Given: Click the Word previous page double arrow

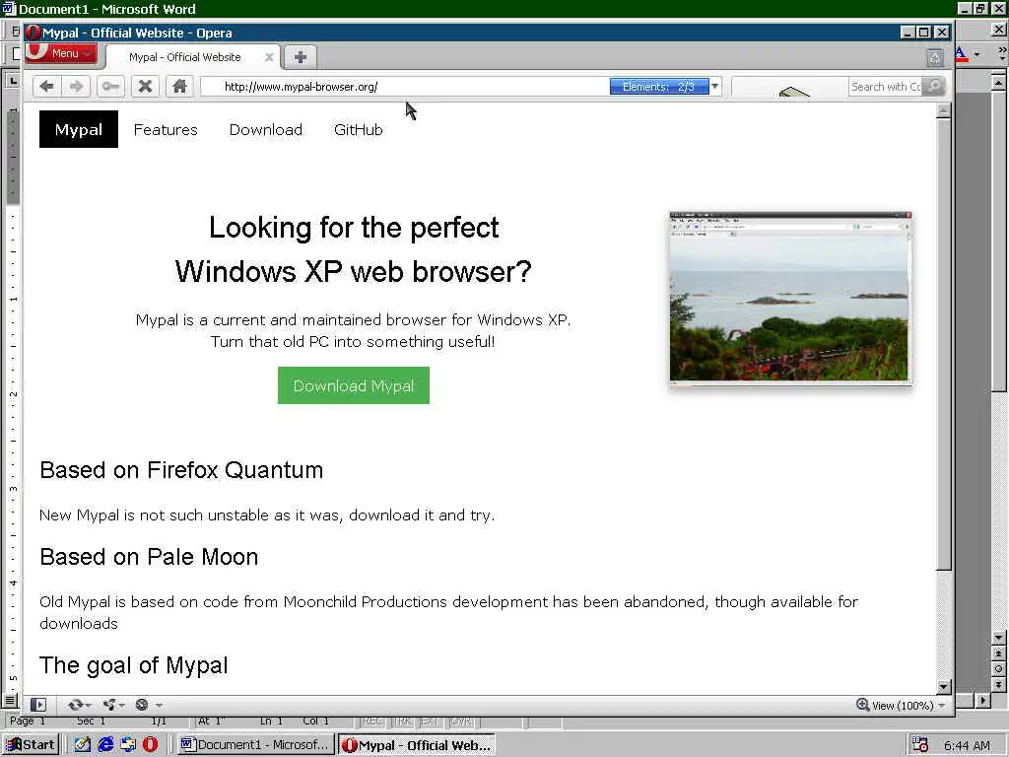Looking at the screenshot, I should (x=998, y=654).
